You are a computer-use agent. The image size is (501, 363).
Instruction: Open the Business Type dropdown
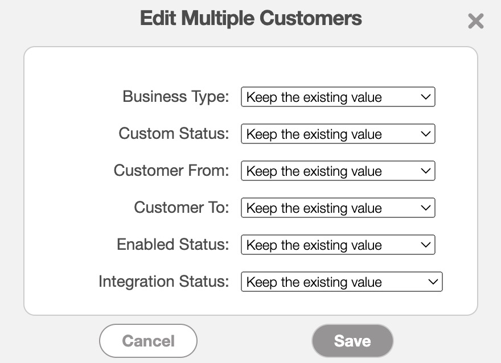(x=338, y=97)
